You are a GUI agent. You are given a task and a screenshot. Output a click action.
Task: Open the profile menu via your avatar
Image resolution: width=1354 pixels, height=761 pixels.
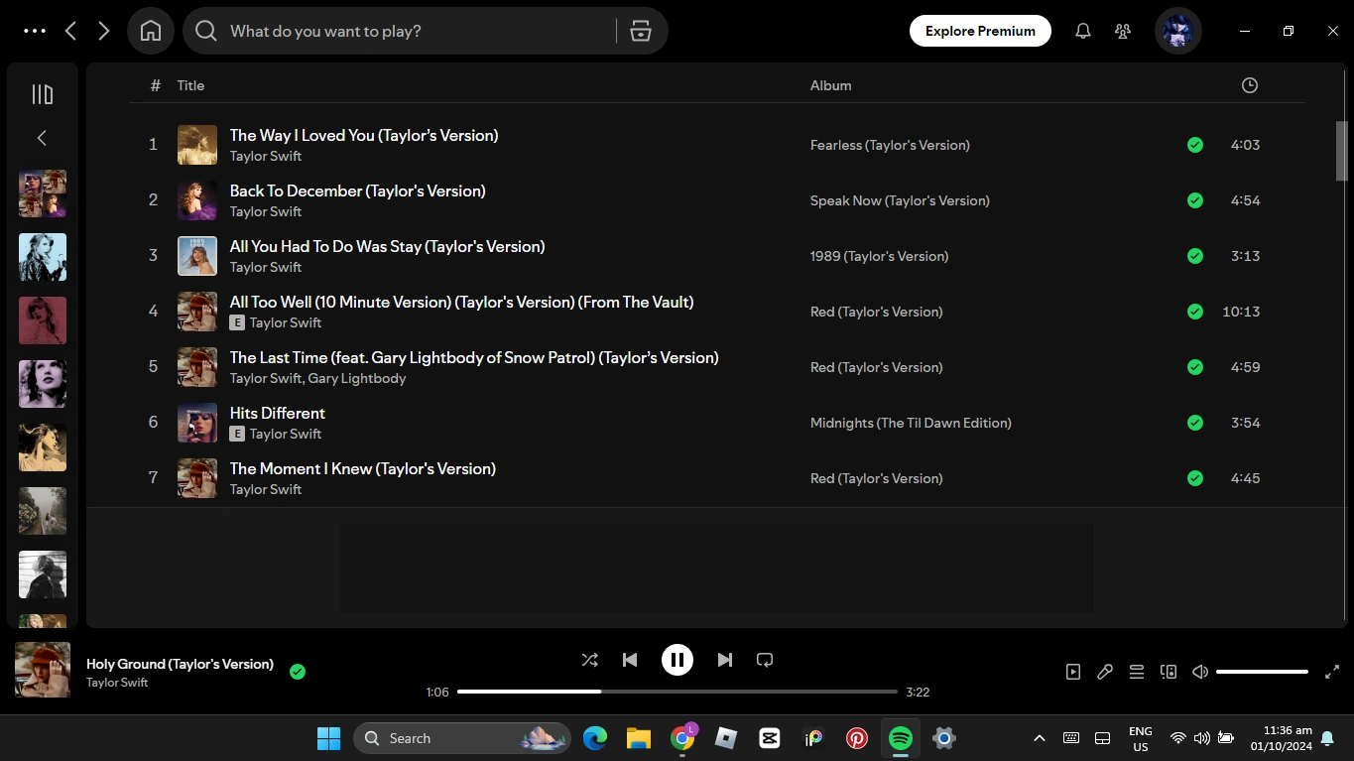click(1176, 31)
